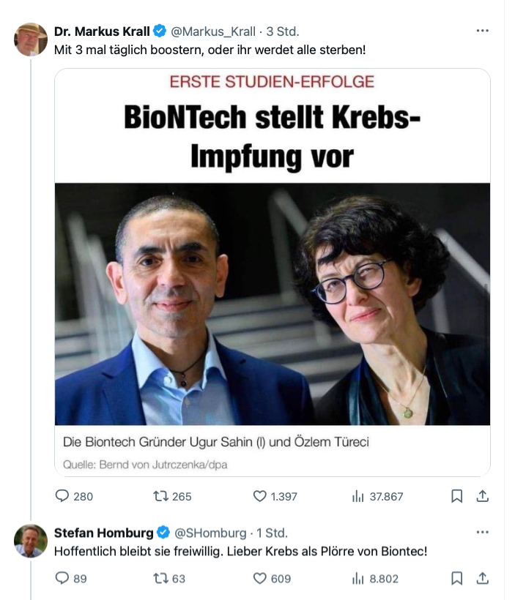Click Stefan Homburg's profile avatar

[31, 540]
